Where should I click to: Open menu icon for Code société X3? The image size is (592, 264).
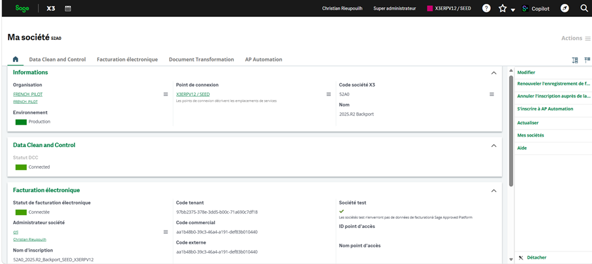491,94
